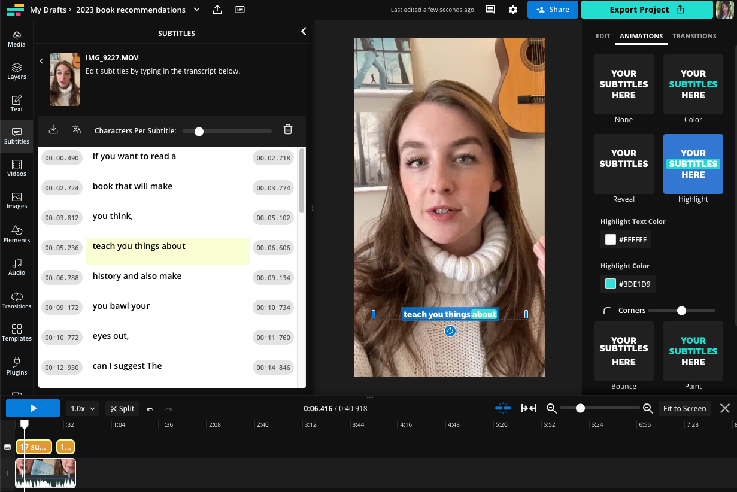Image resolution: width=737 pixels, height=492 pixels.
Task: Open the Layers panel
Action: coord(16,72)
